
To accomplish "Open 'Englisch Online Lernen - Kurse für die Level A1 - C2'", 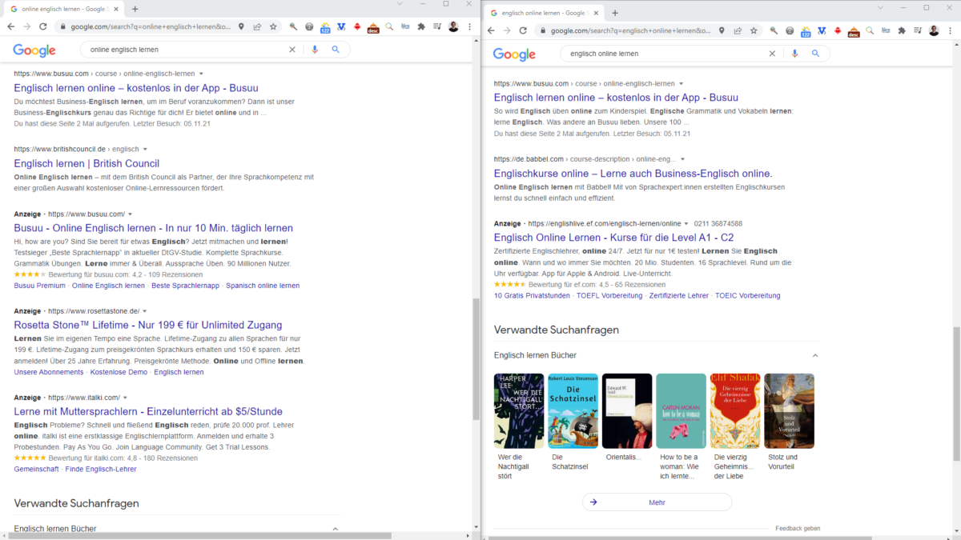I will tap(613, 238).
